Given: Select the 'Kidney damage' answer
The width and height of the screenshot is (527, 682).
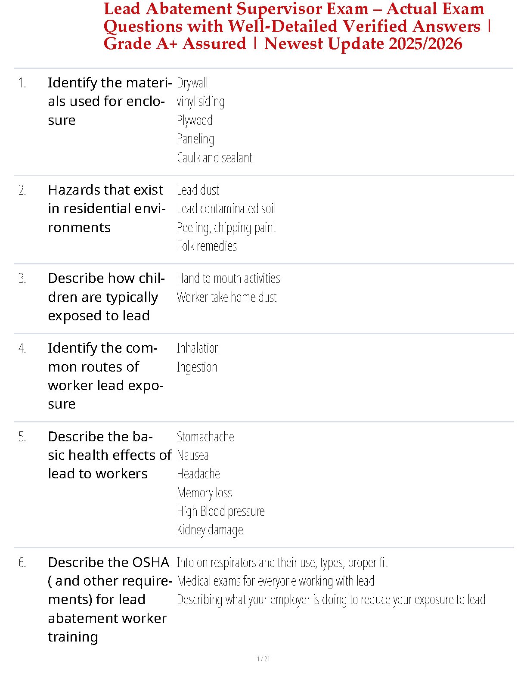Looking at the screenshot, I should (x=210, y=530).
